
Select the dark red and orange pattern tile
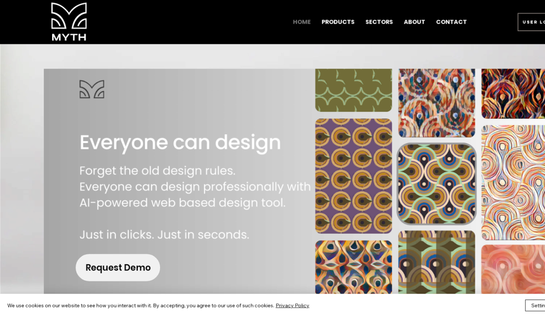click(x=513, y=93)
